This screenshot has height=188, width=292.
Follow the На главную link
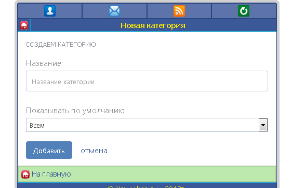(51, 174)
